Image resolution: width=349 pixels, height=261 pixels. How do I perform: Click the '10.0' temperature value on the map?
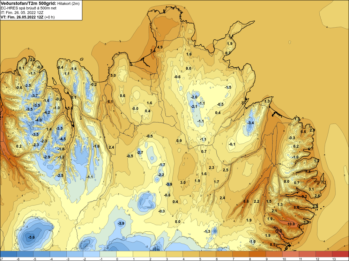291,224
